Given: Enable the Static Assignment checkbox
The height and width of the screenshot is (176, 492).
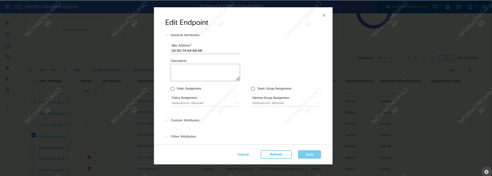Looking at the screenshot, I should pyautogui.click(x=173, y=89).
